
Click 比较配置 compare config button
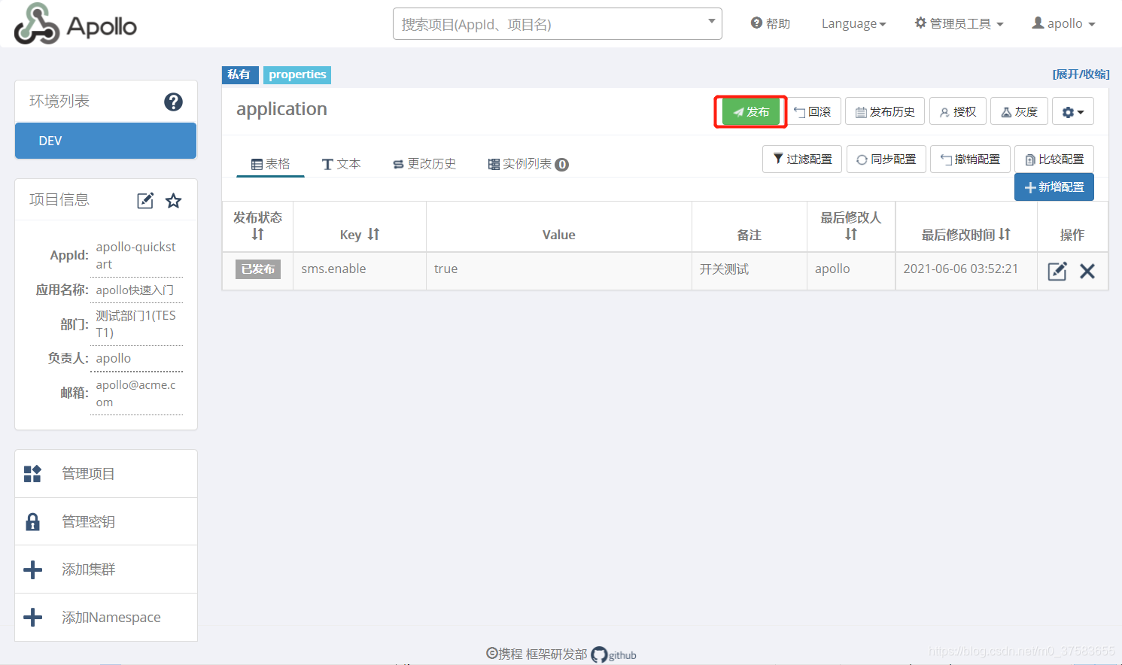[1054, 159]
